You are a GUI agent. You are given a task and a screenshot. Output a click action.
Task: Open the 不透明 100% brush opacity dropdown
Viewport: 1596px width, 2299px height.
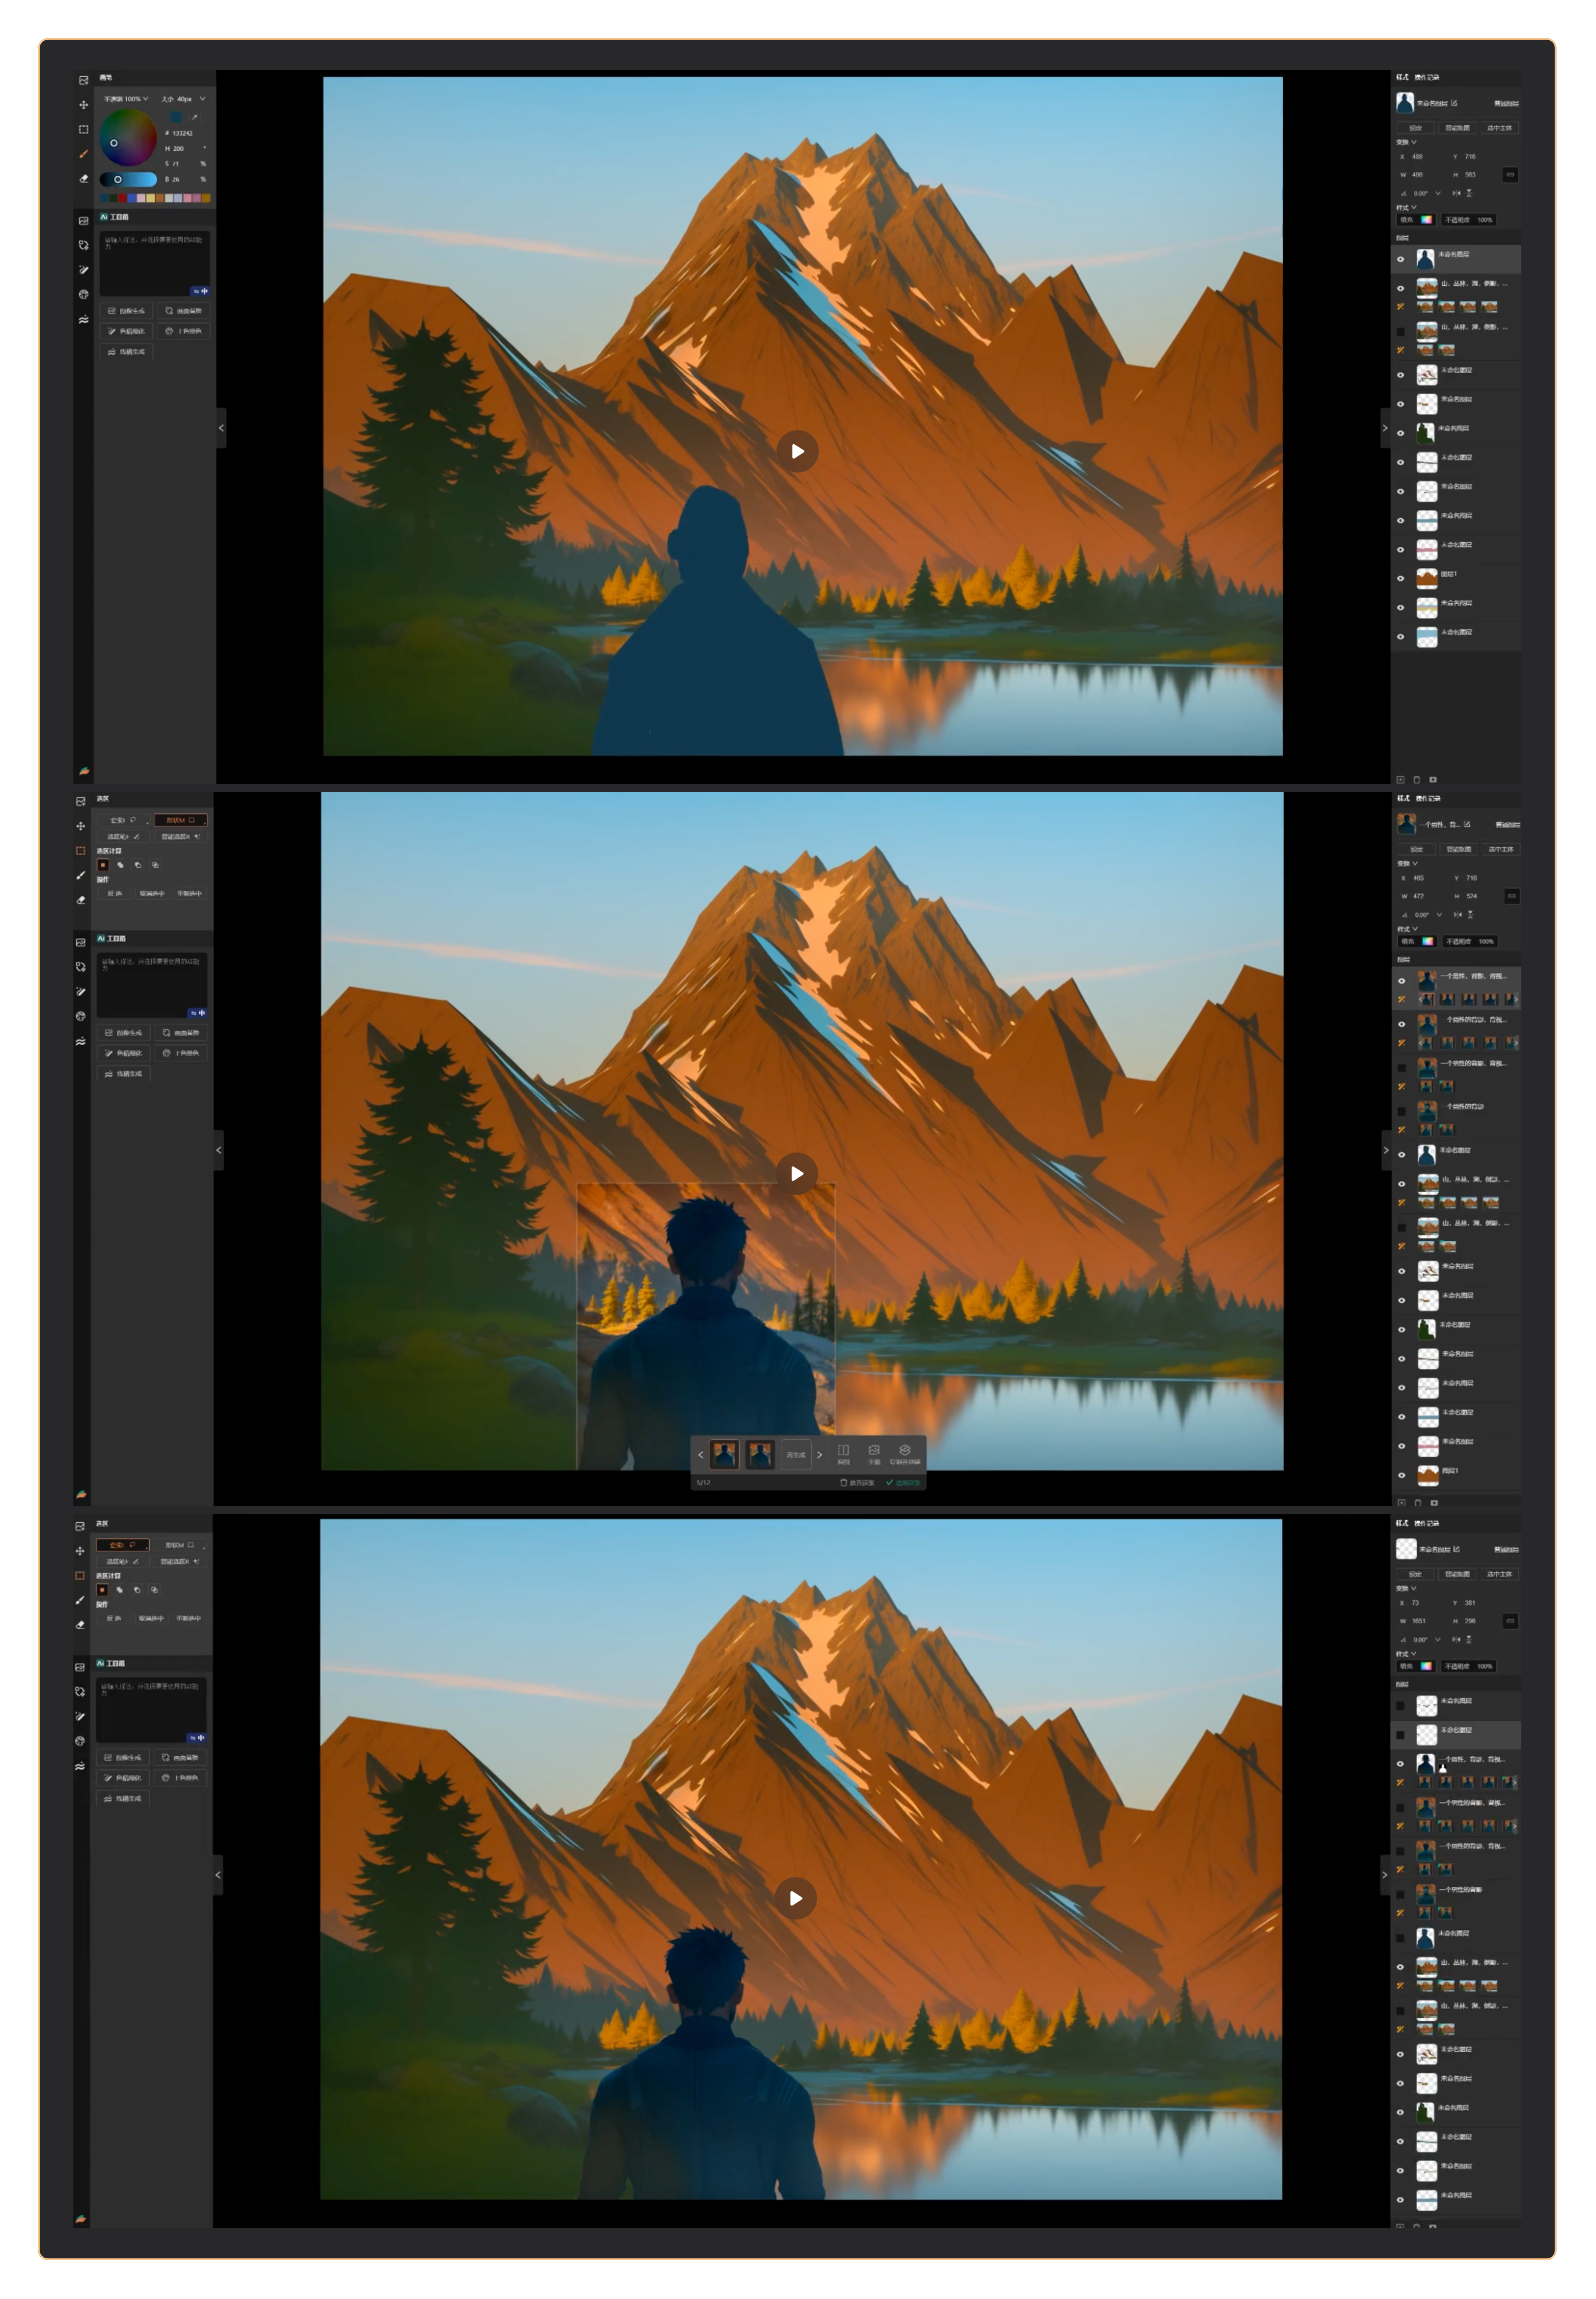tap(126, 99)
